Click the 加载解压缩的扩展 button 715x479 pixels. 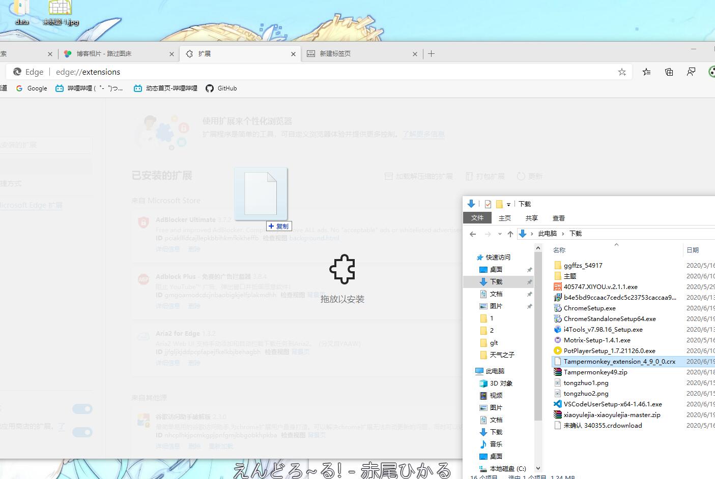(418, 176)
